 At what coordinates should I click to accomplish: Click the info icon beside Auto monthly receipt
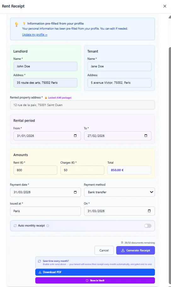click(x=48, y=226)
